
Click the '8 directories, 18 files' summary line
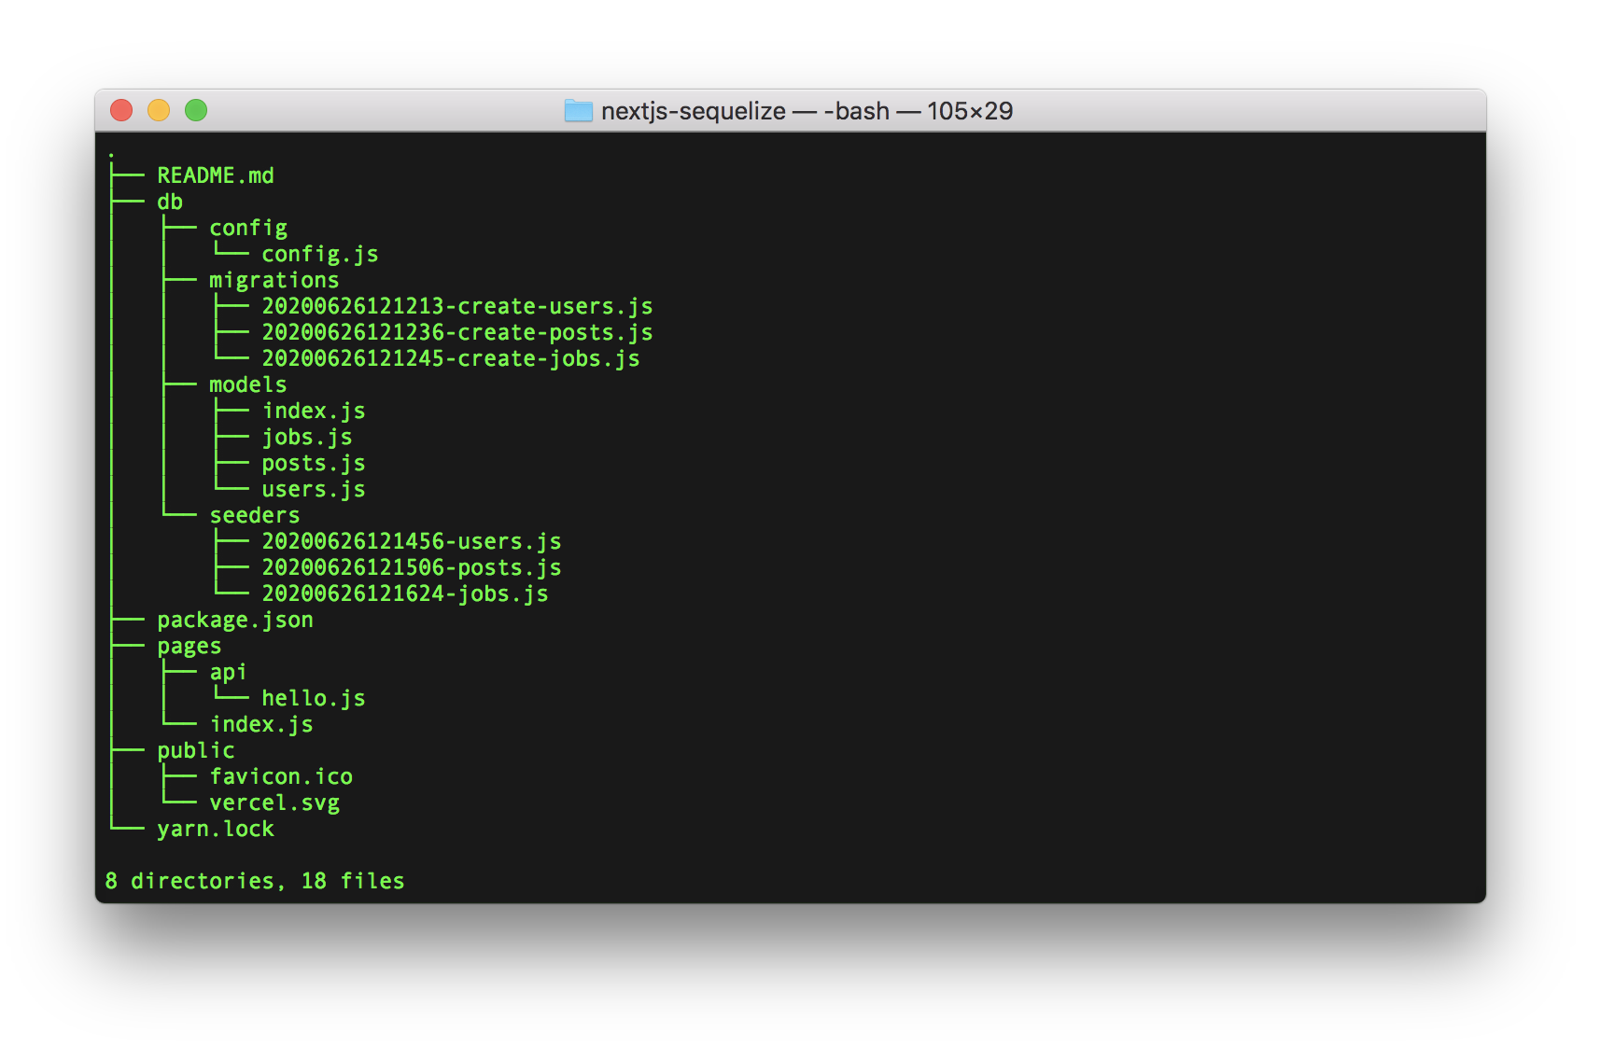click(x=255, y=881)
